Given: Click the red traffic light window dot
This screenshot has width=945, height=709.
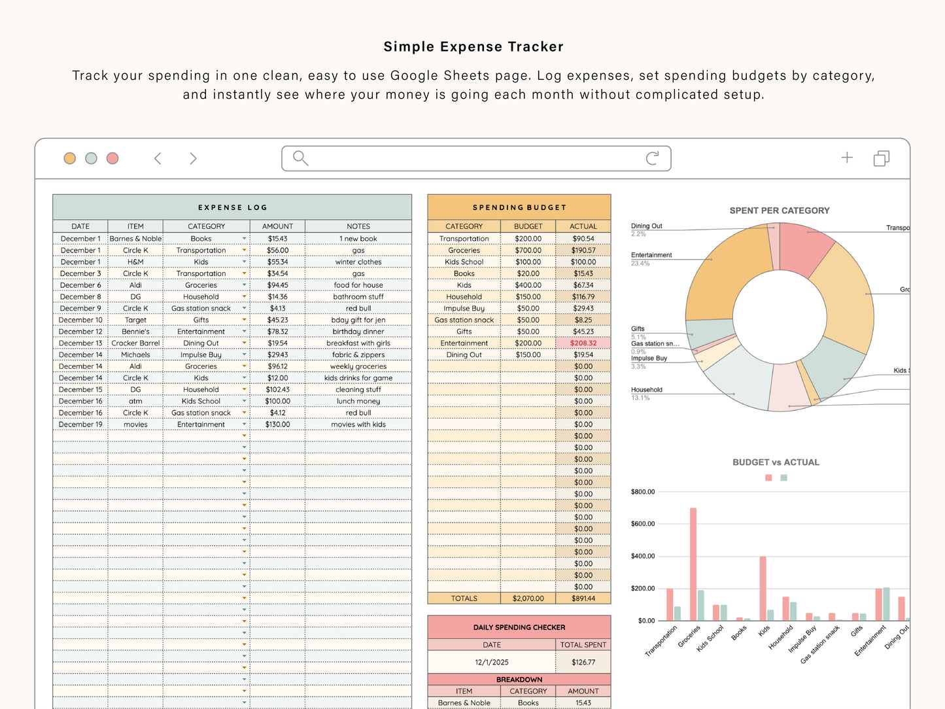Looking at the screenshot, I should point(112,158).
